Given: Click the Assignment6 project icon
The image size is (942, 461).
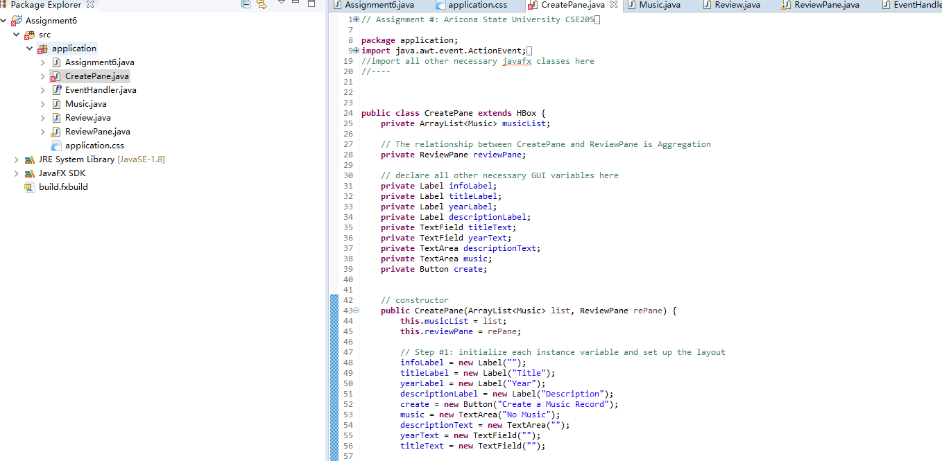Looking at the screenshot, I should (x=17, y=21).
